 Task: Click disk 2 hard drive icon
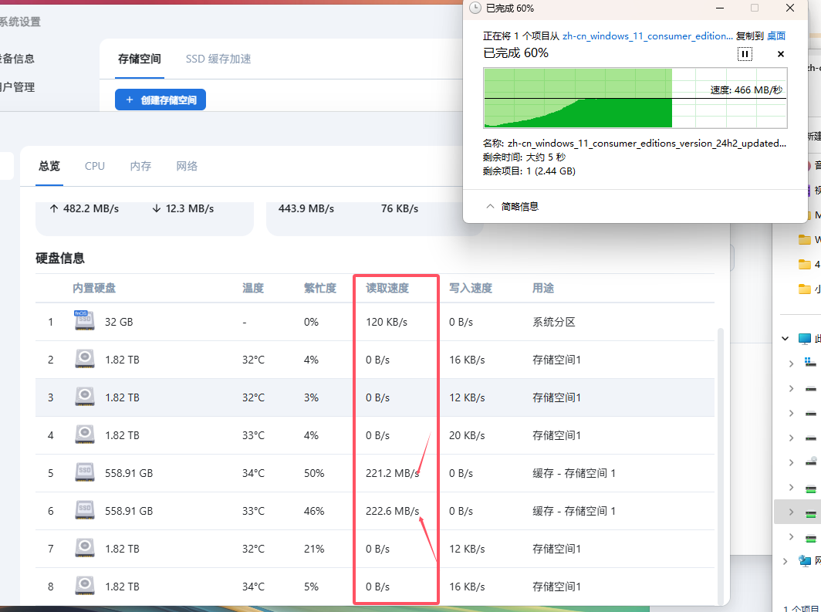(84, 360)
